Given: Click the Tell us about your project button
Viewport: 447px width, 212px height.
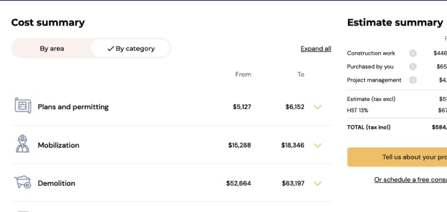Looking at the screenshot, I should point(397,157).
